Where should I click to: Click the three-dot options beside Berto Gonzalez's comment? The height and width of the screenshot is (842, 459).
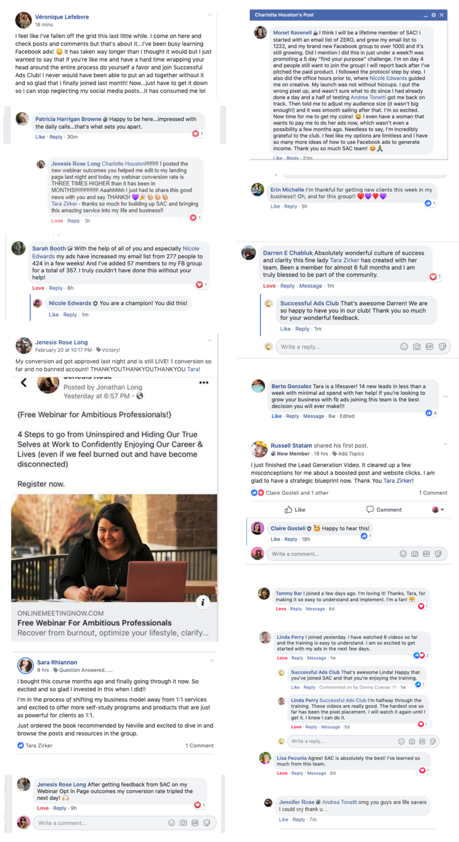pos(446,396)
